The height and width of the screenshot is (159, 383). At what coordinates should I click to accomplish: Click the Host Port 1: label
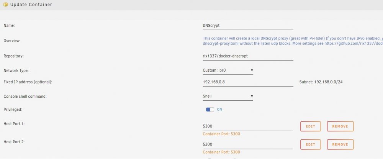(14, 124)
